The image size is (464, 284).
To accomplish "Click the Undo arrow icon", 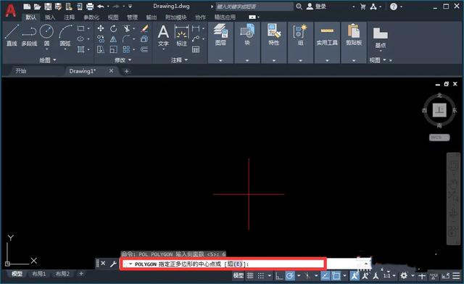I will [101, 7].
